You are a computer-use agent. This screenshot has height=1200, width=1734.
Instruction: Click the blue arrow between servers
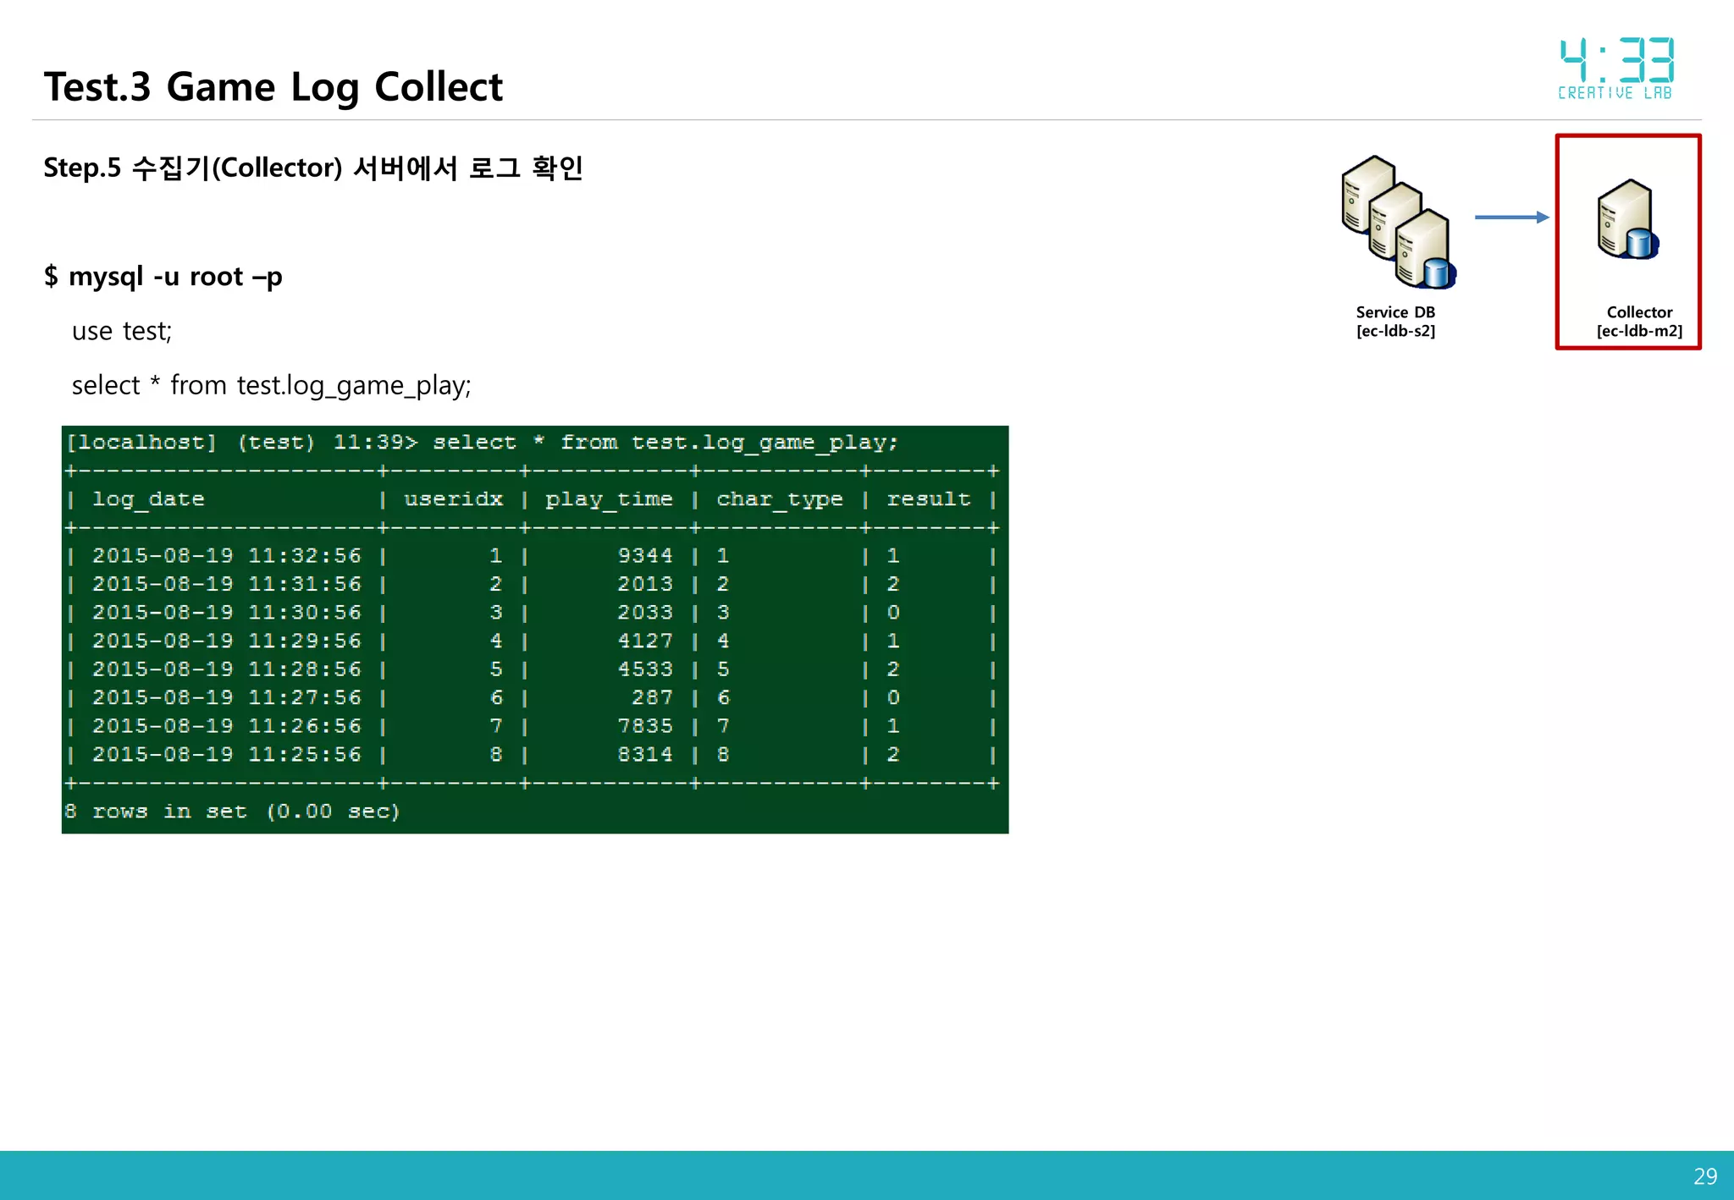pos(1510,217)
